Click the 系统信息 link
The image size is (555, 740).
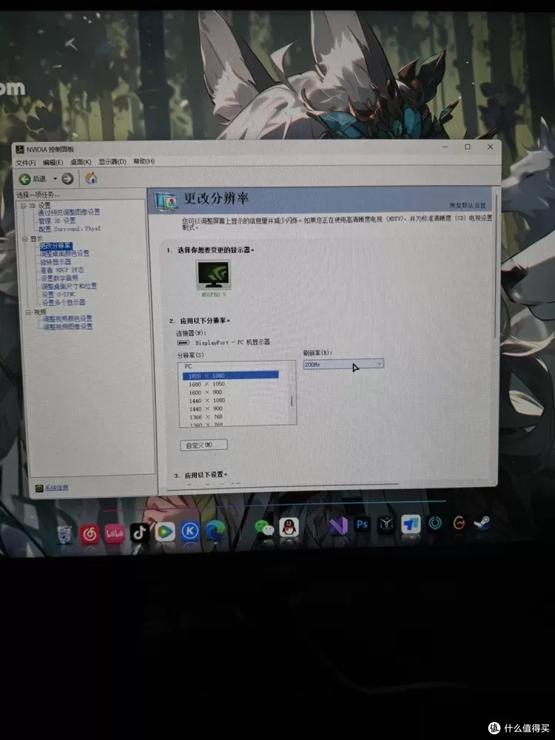pyautogui.click(x=57, y=488)
